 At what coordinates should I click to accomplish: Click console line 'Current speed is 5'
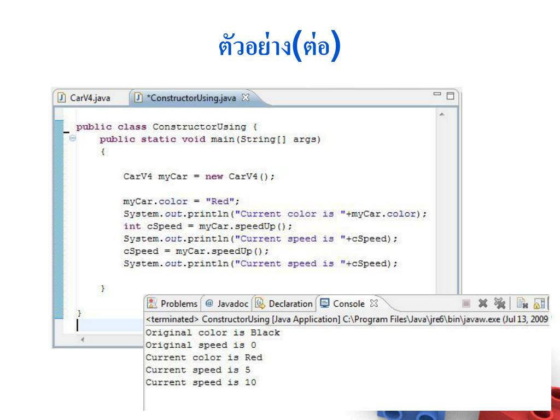point(198,370)
